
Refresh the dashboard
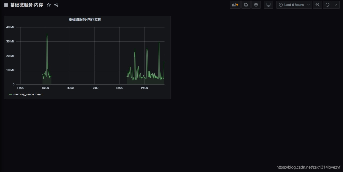click(327, 5)
